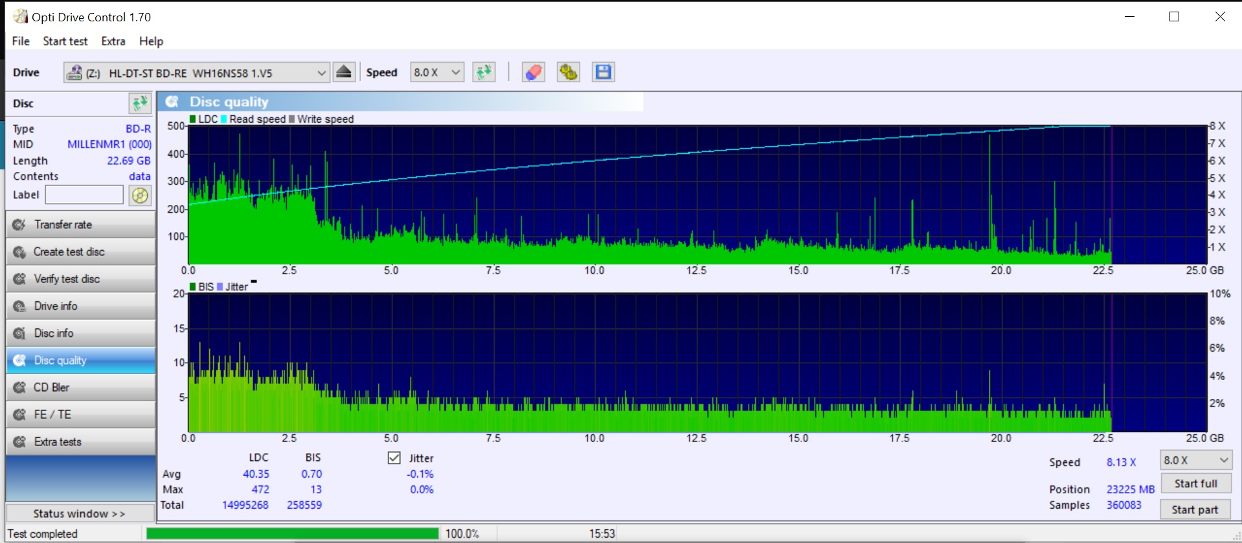Click the BIS average value 0.70
The height and width of the screenshot is (543, 1242).
click(x=311, y=474)
